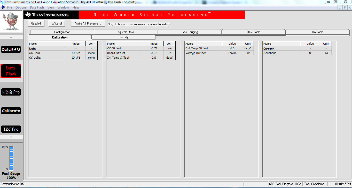This screenshot has height=188, width=352.
Task: Select the CC Delta constant name
Action: pos(47,58)
